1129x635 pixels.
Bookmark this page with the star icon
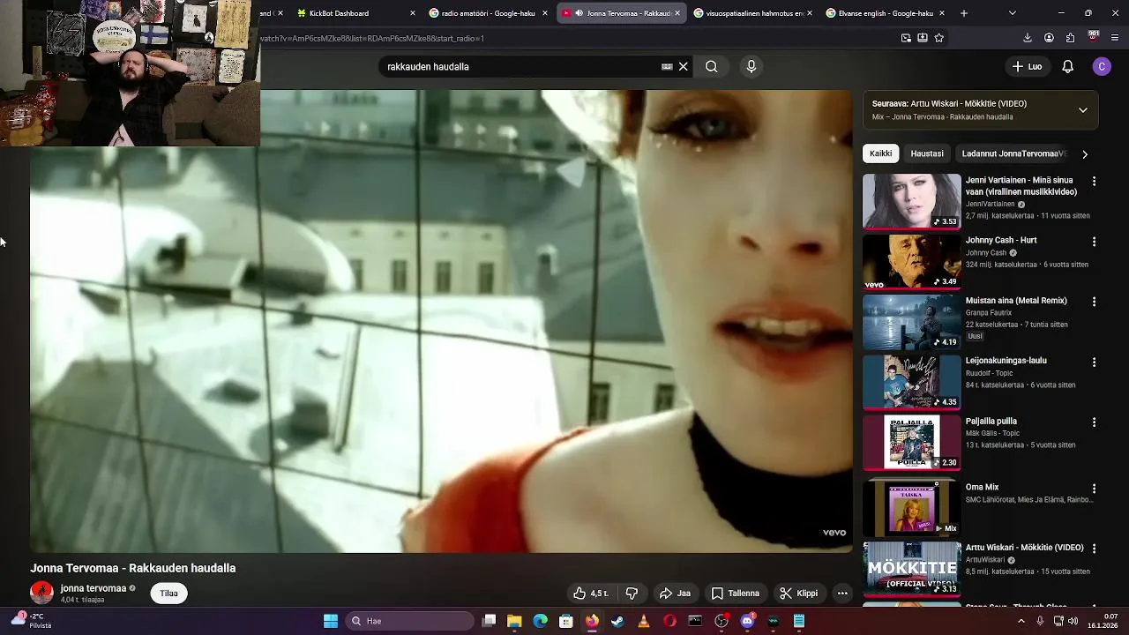click(938, 38)
